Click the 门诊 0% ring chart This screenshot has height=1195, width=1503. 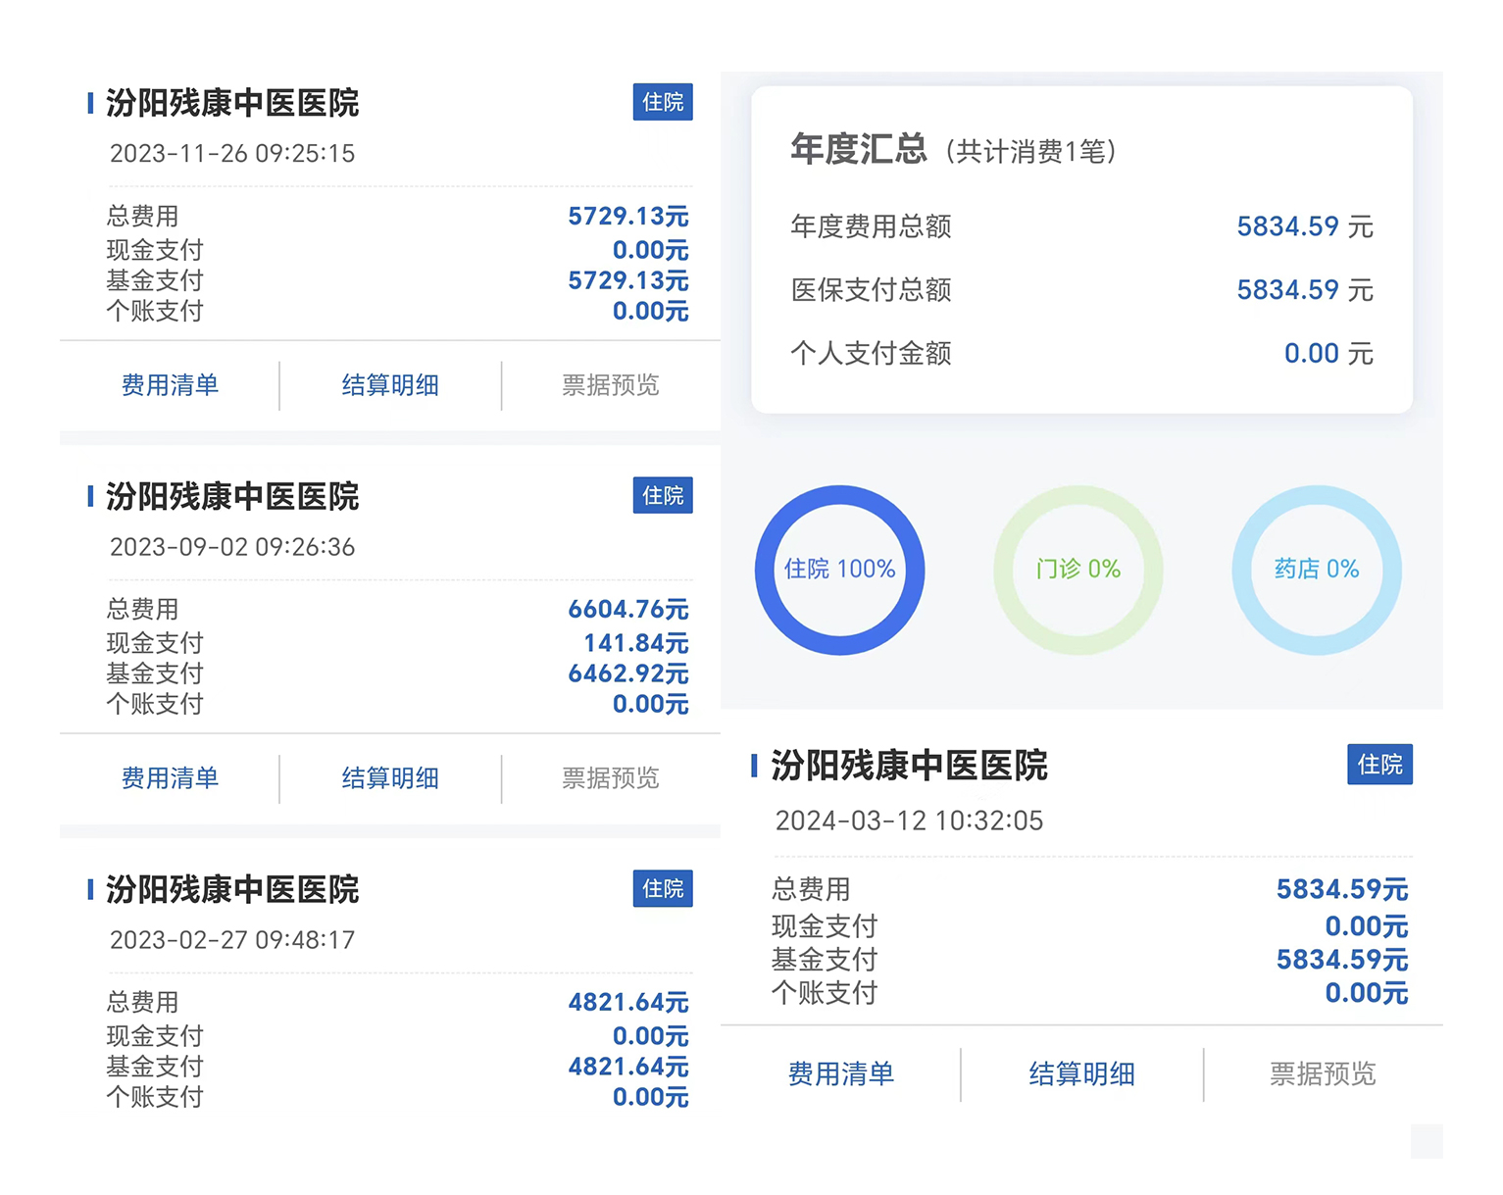pyautogui.click(x=1077, y=570)
